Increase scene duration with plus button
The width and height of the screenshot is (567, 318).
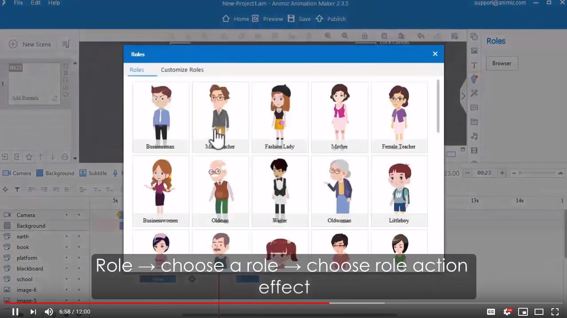tap(502, 173)
